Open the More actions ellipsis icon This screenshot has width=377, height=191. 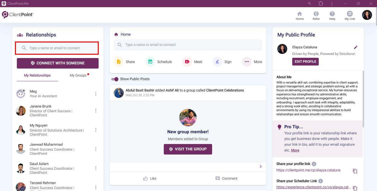coord(247,62)
